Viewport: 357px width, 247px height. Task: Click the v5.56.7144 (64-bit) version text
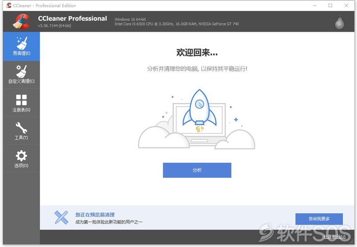tap(55, 26)
